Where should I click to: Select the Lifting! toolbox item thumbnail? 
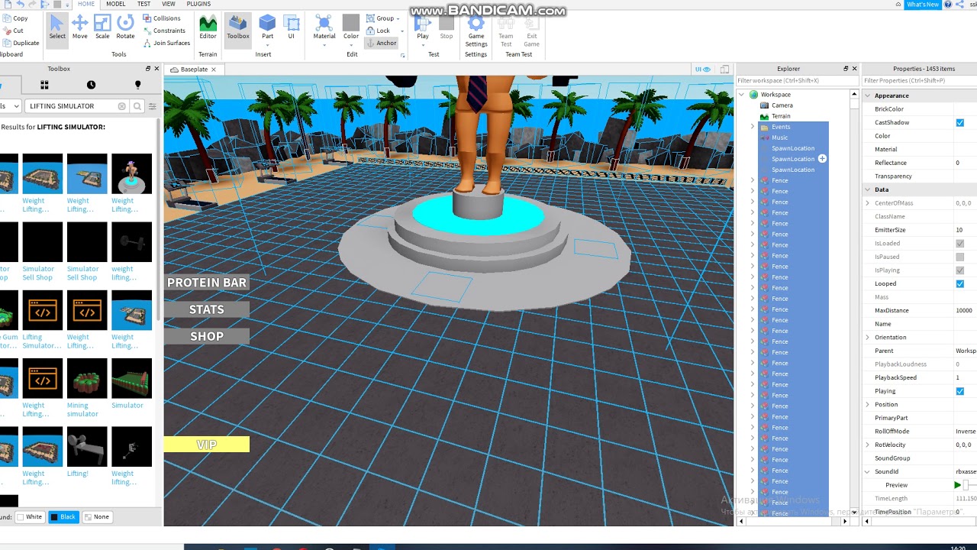click(87, 446)
